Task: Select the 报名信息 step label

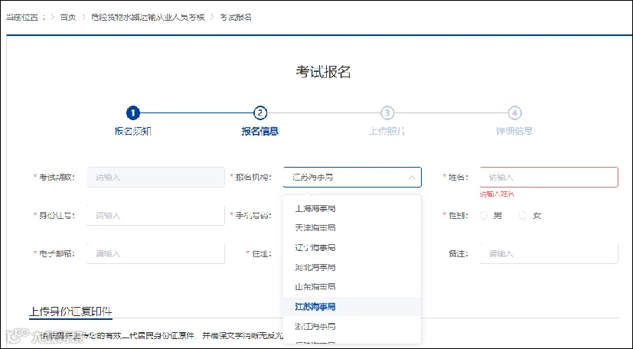Action: click(260, 131)
